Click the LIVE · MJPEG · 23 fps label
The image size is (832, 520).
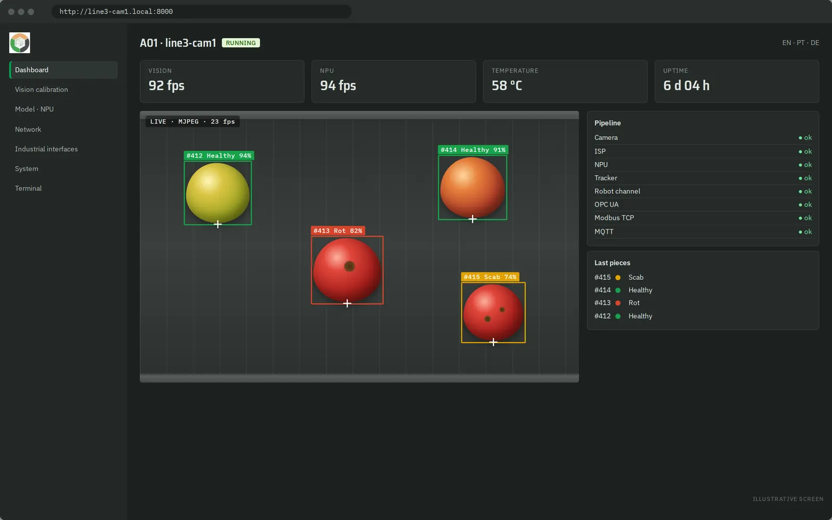tap(192, 122)
